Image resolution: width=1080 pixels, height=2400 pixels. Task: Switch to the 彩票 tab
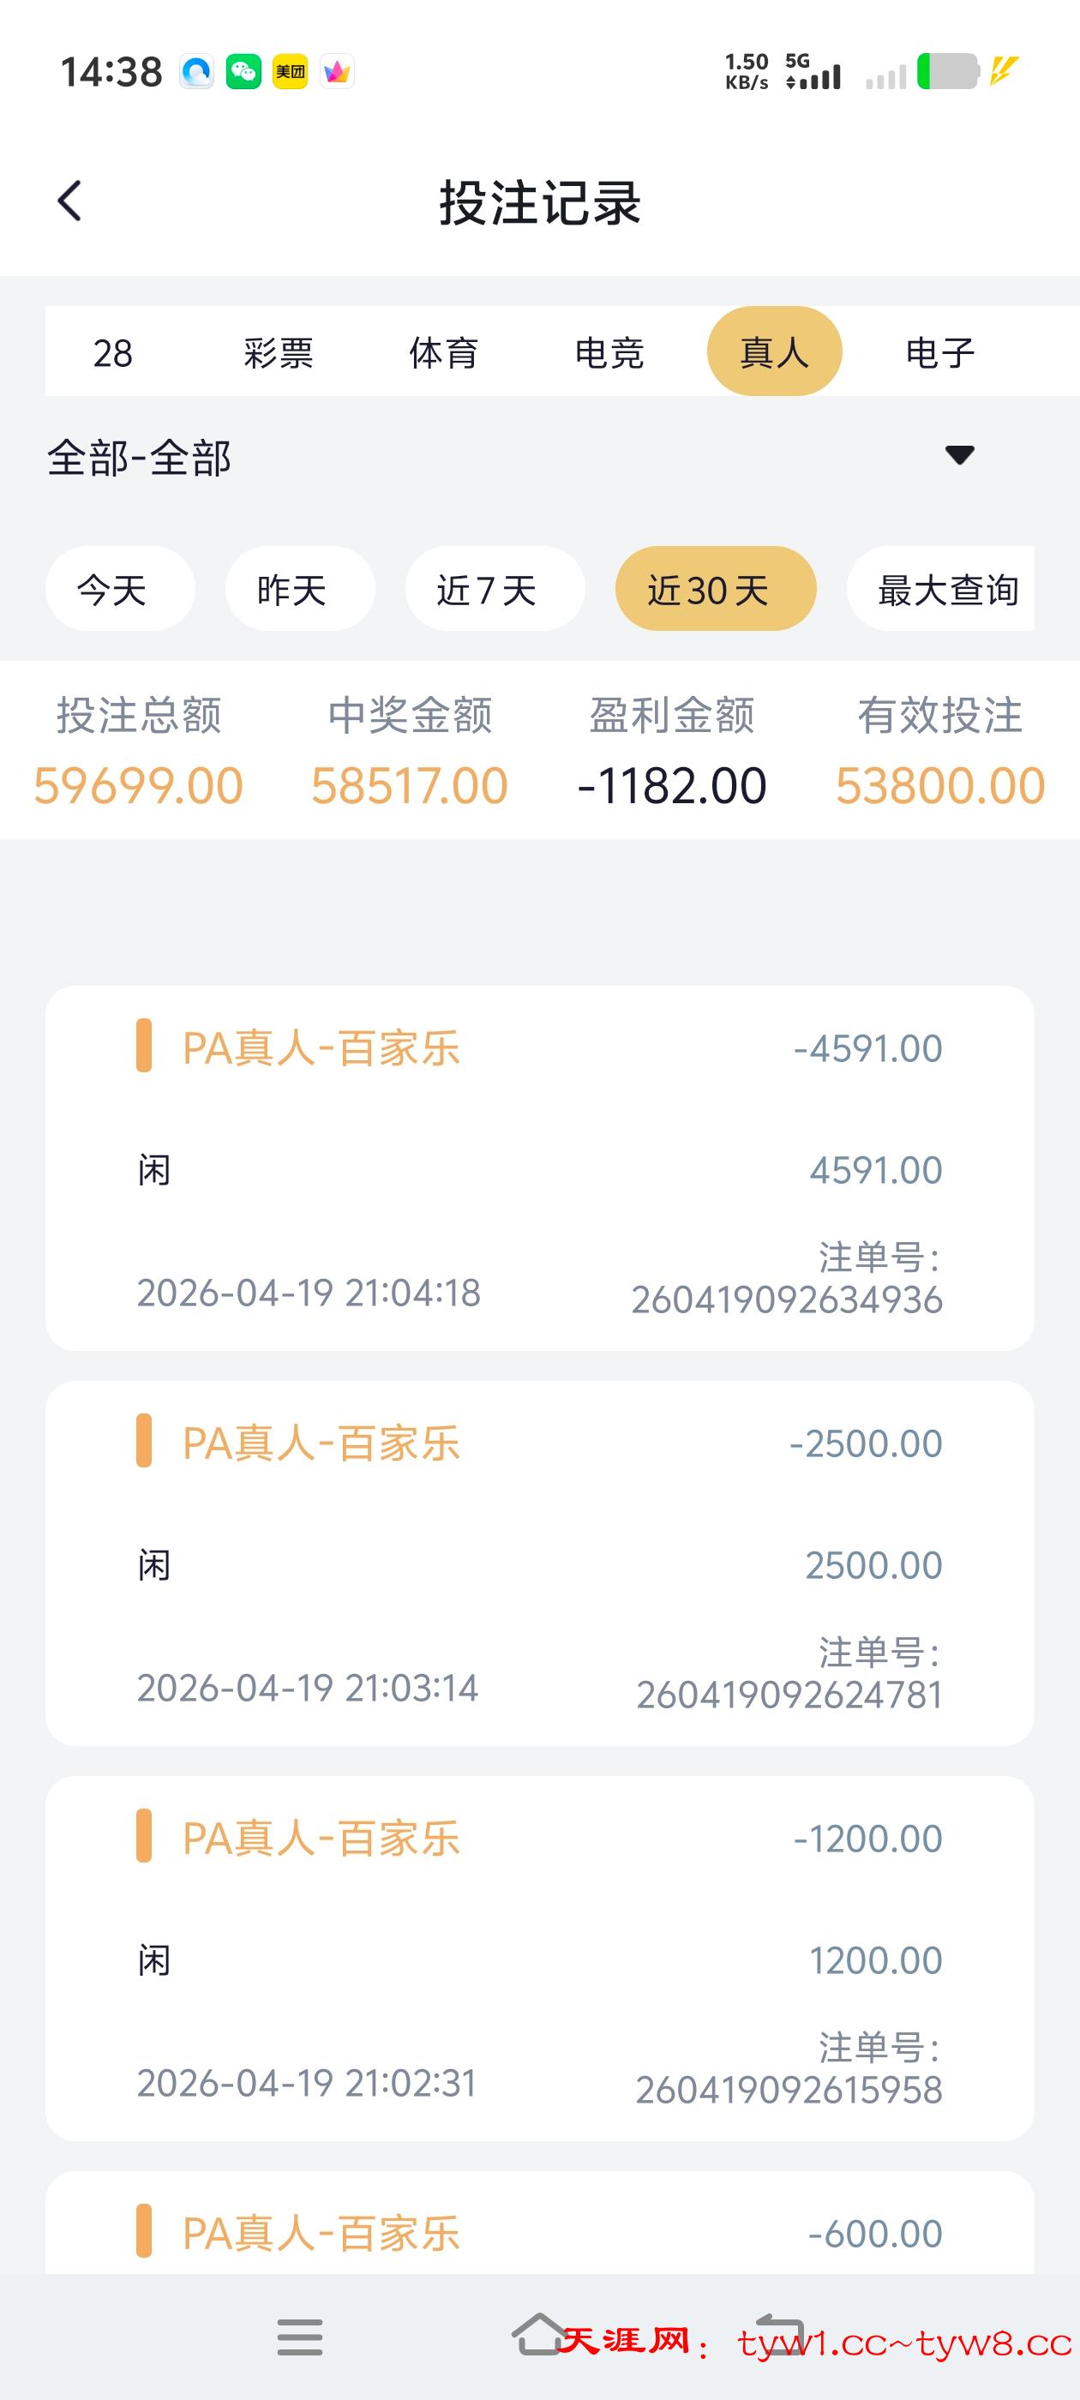tap(278, 353)
